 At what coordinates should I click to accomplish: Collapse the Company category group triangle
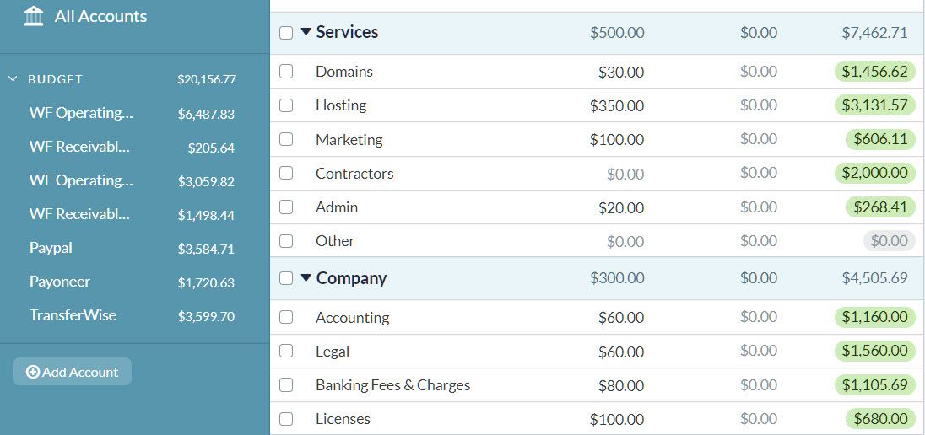[x=306, y=277]
